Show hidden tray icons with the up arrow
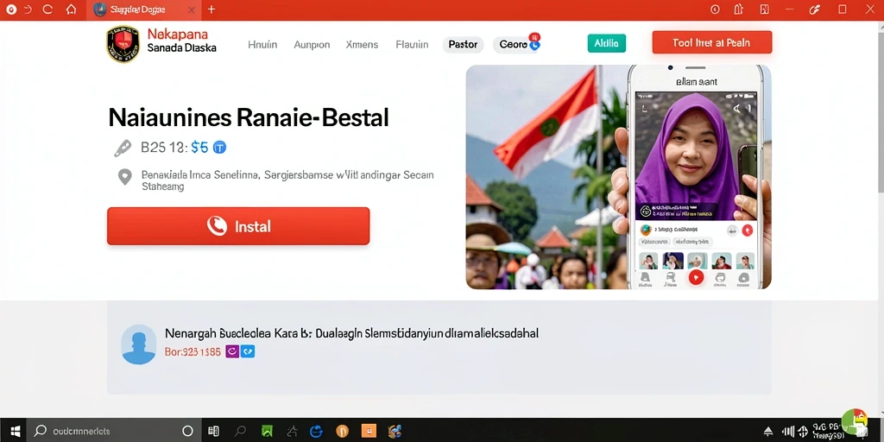The height and width of the screenshot is (442, 884). tap(767, 432)
